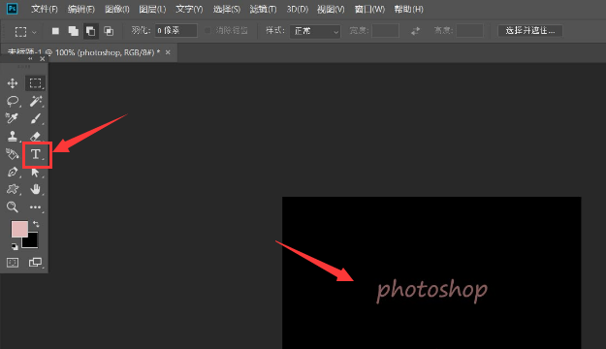
Task: Open the pink foreground color swatch
Action: (19, 229)
